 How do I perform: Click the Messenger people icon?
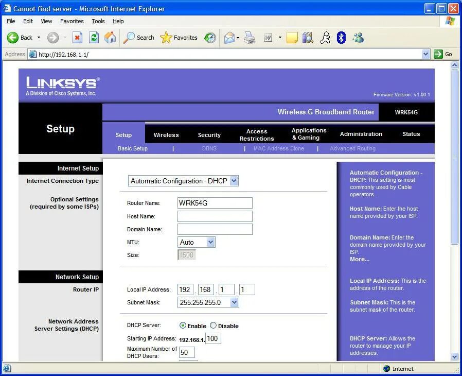tap(358, 38)
